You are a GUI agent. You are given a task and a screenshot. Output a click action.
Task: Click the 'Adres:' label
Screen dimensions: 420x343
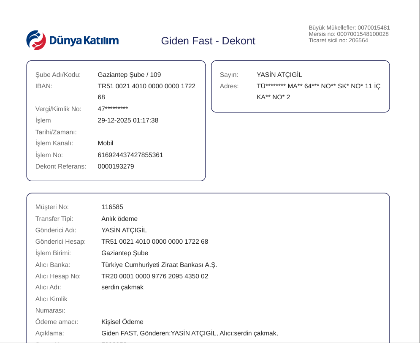click(x=229, y=86)
